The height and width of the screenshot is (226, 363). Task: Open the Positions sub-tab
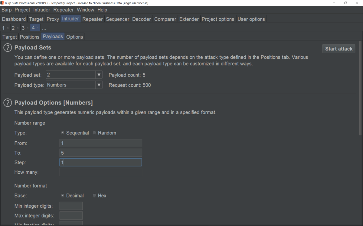(30, 37)
